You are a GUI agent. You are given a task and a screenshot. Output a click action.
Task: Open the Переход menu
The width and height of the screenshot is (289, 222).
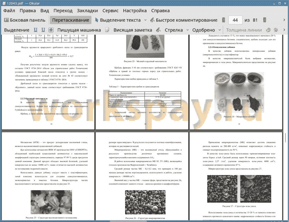(x=63, y=11)
